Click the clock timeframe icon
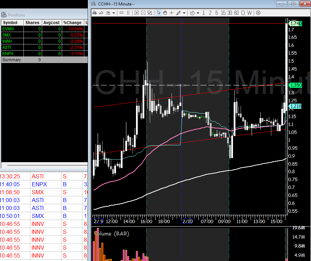The width and height of the screenshot is (311, 261). click(192, 13)
